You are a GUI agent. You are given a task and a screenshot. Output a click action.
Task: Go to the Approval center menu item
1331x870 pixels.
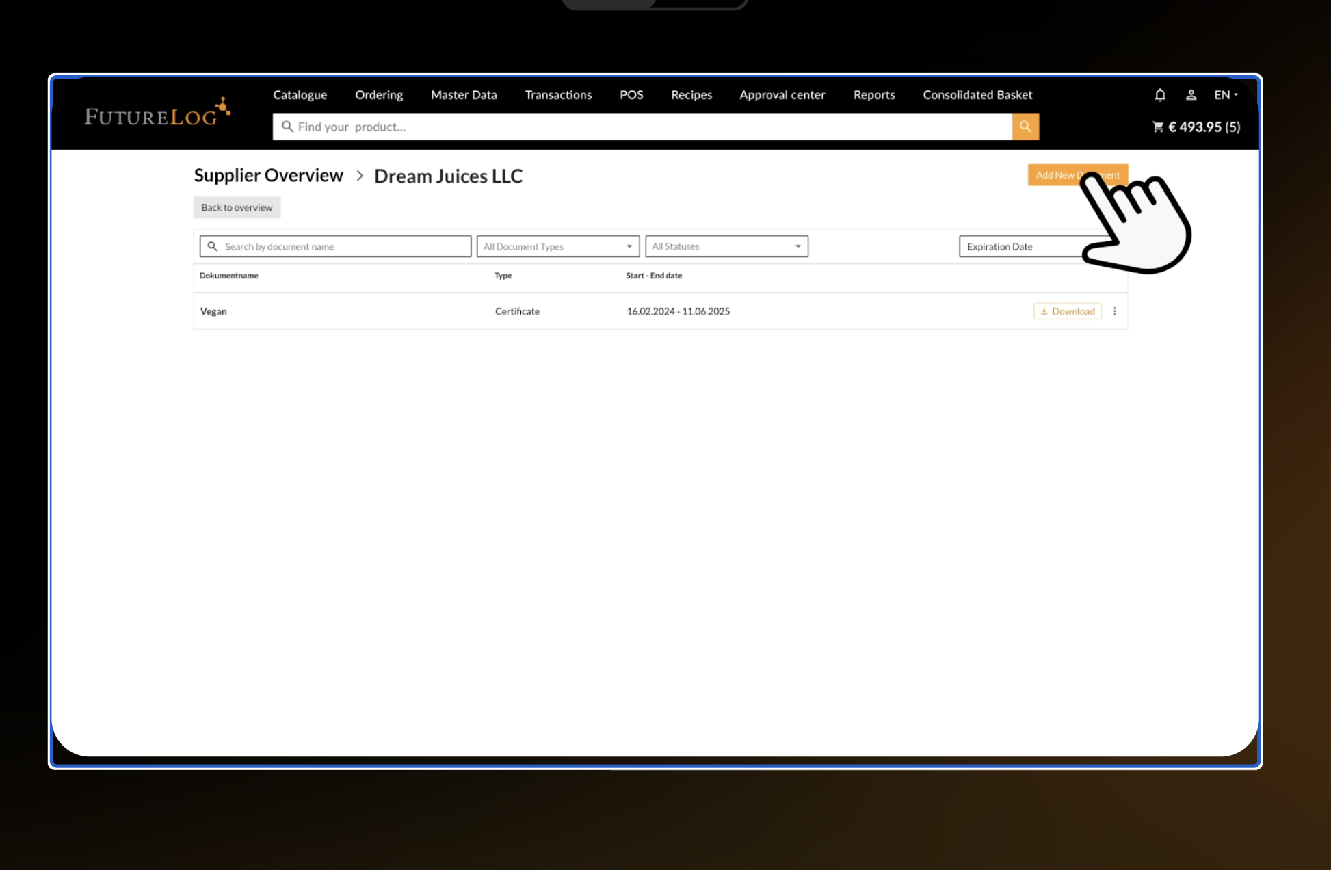click(782, 95)
